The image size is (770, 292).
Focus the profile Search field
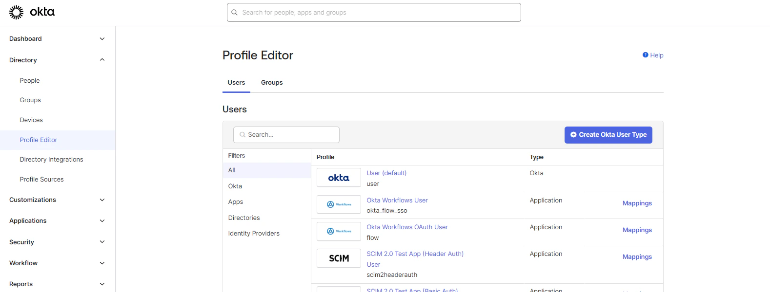(x=286, y=135)
